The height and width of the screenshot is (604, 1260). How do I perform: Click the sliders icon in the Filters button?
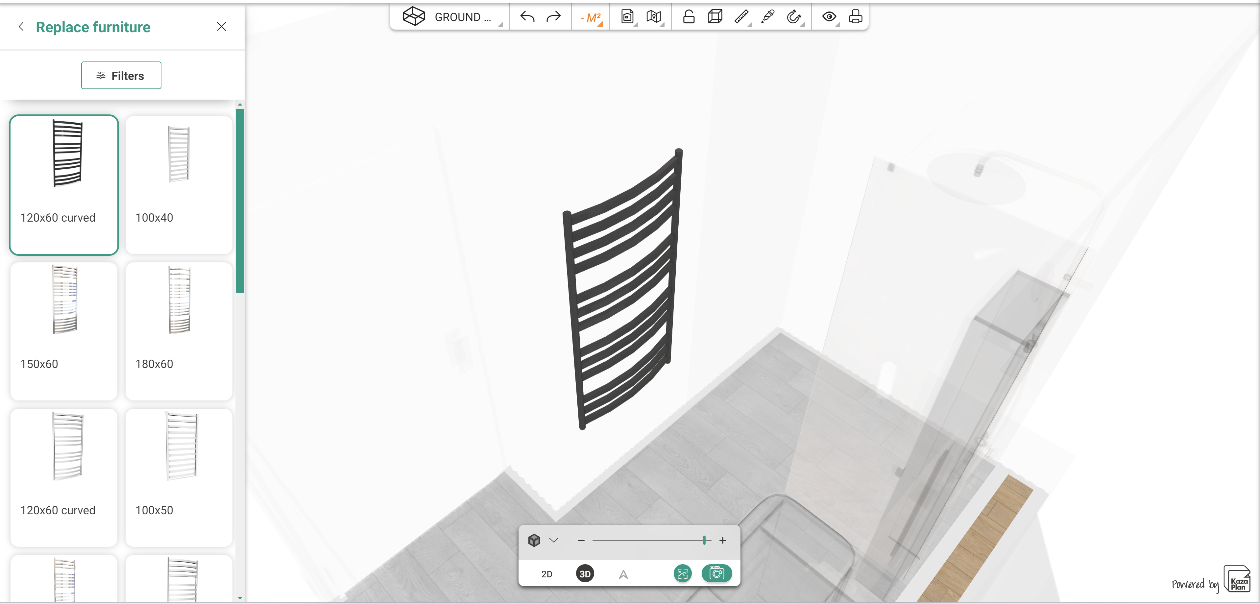(101, 75)
